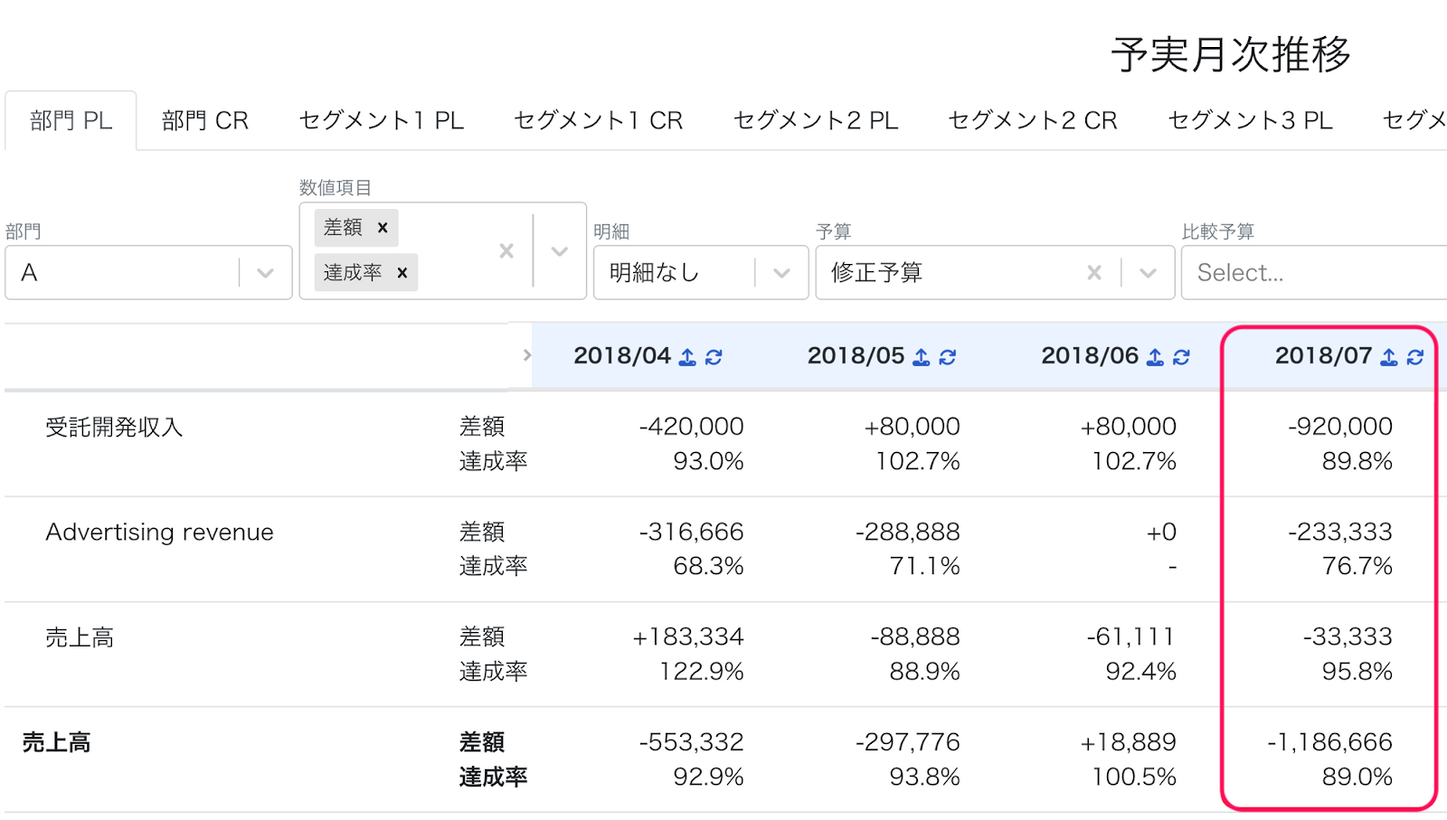Click the -420,000 cell
Screen dimensions: 1447x820
[692, 426]
